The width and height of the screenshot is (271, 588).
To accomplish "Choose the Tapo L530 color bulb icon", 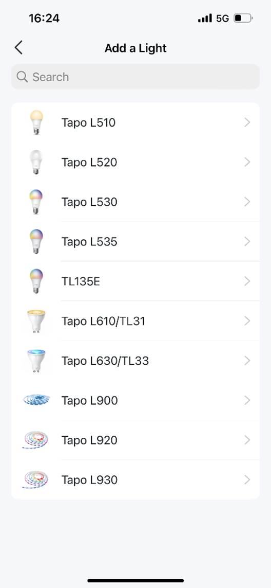I will point(36,202).
